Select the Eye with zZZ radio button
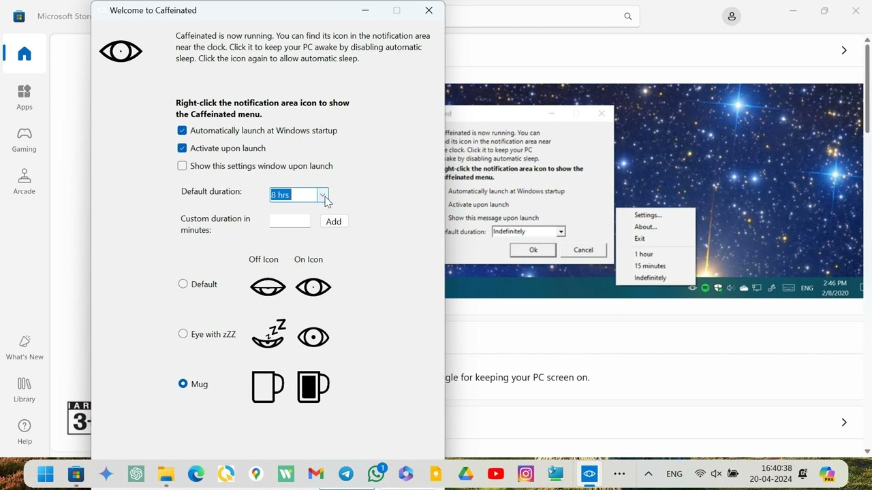The image size is (872, 490). pyautogui.click(x=183, y=333)
